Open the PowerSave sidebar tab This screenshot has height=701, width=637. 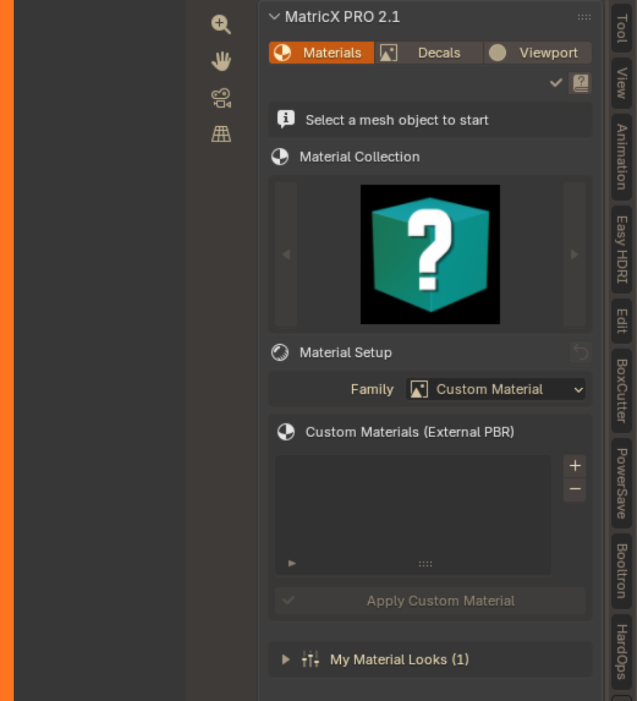tap(621, 483)
